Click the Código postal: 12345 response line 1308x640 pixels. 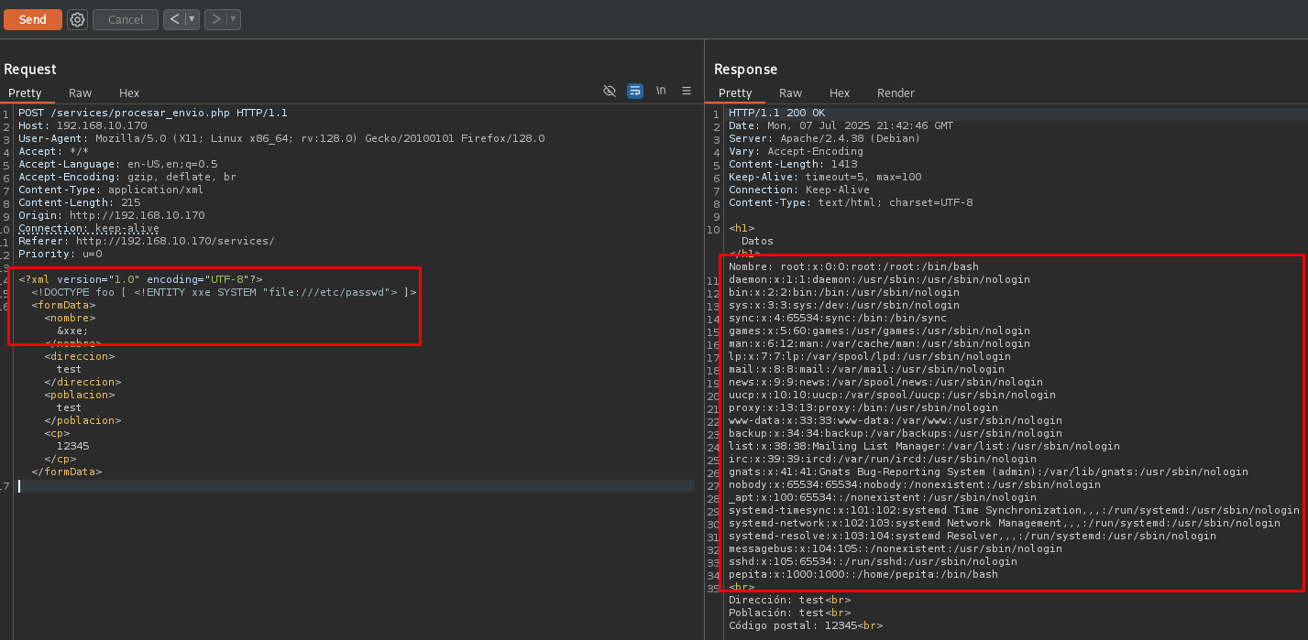[x=806, y=625]
